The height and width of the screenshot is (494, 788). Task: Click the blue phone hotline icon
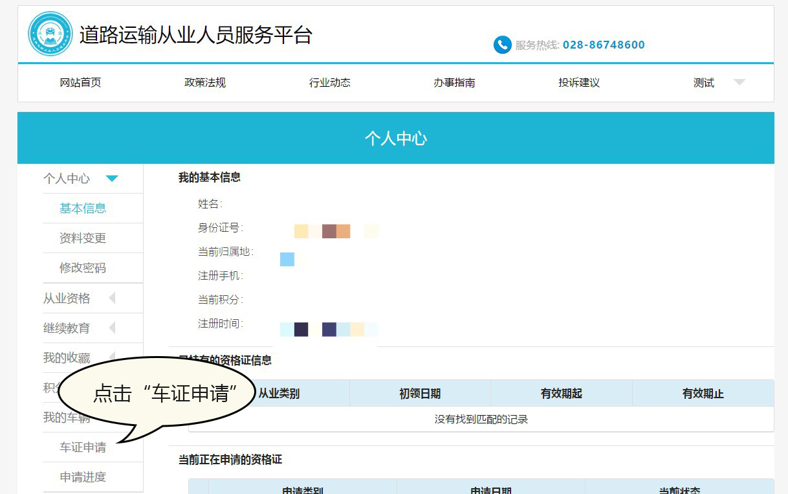pos(503,45)
